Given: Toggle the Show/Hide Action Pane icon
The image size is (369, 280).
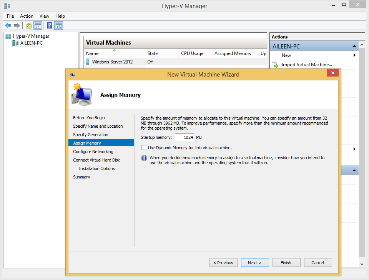Looking at the screenshot, I should [58, 25].
